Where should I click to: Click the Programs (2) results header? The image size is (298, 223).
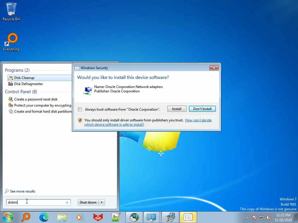click(x=17, y=70)
